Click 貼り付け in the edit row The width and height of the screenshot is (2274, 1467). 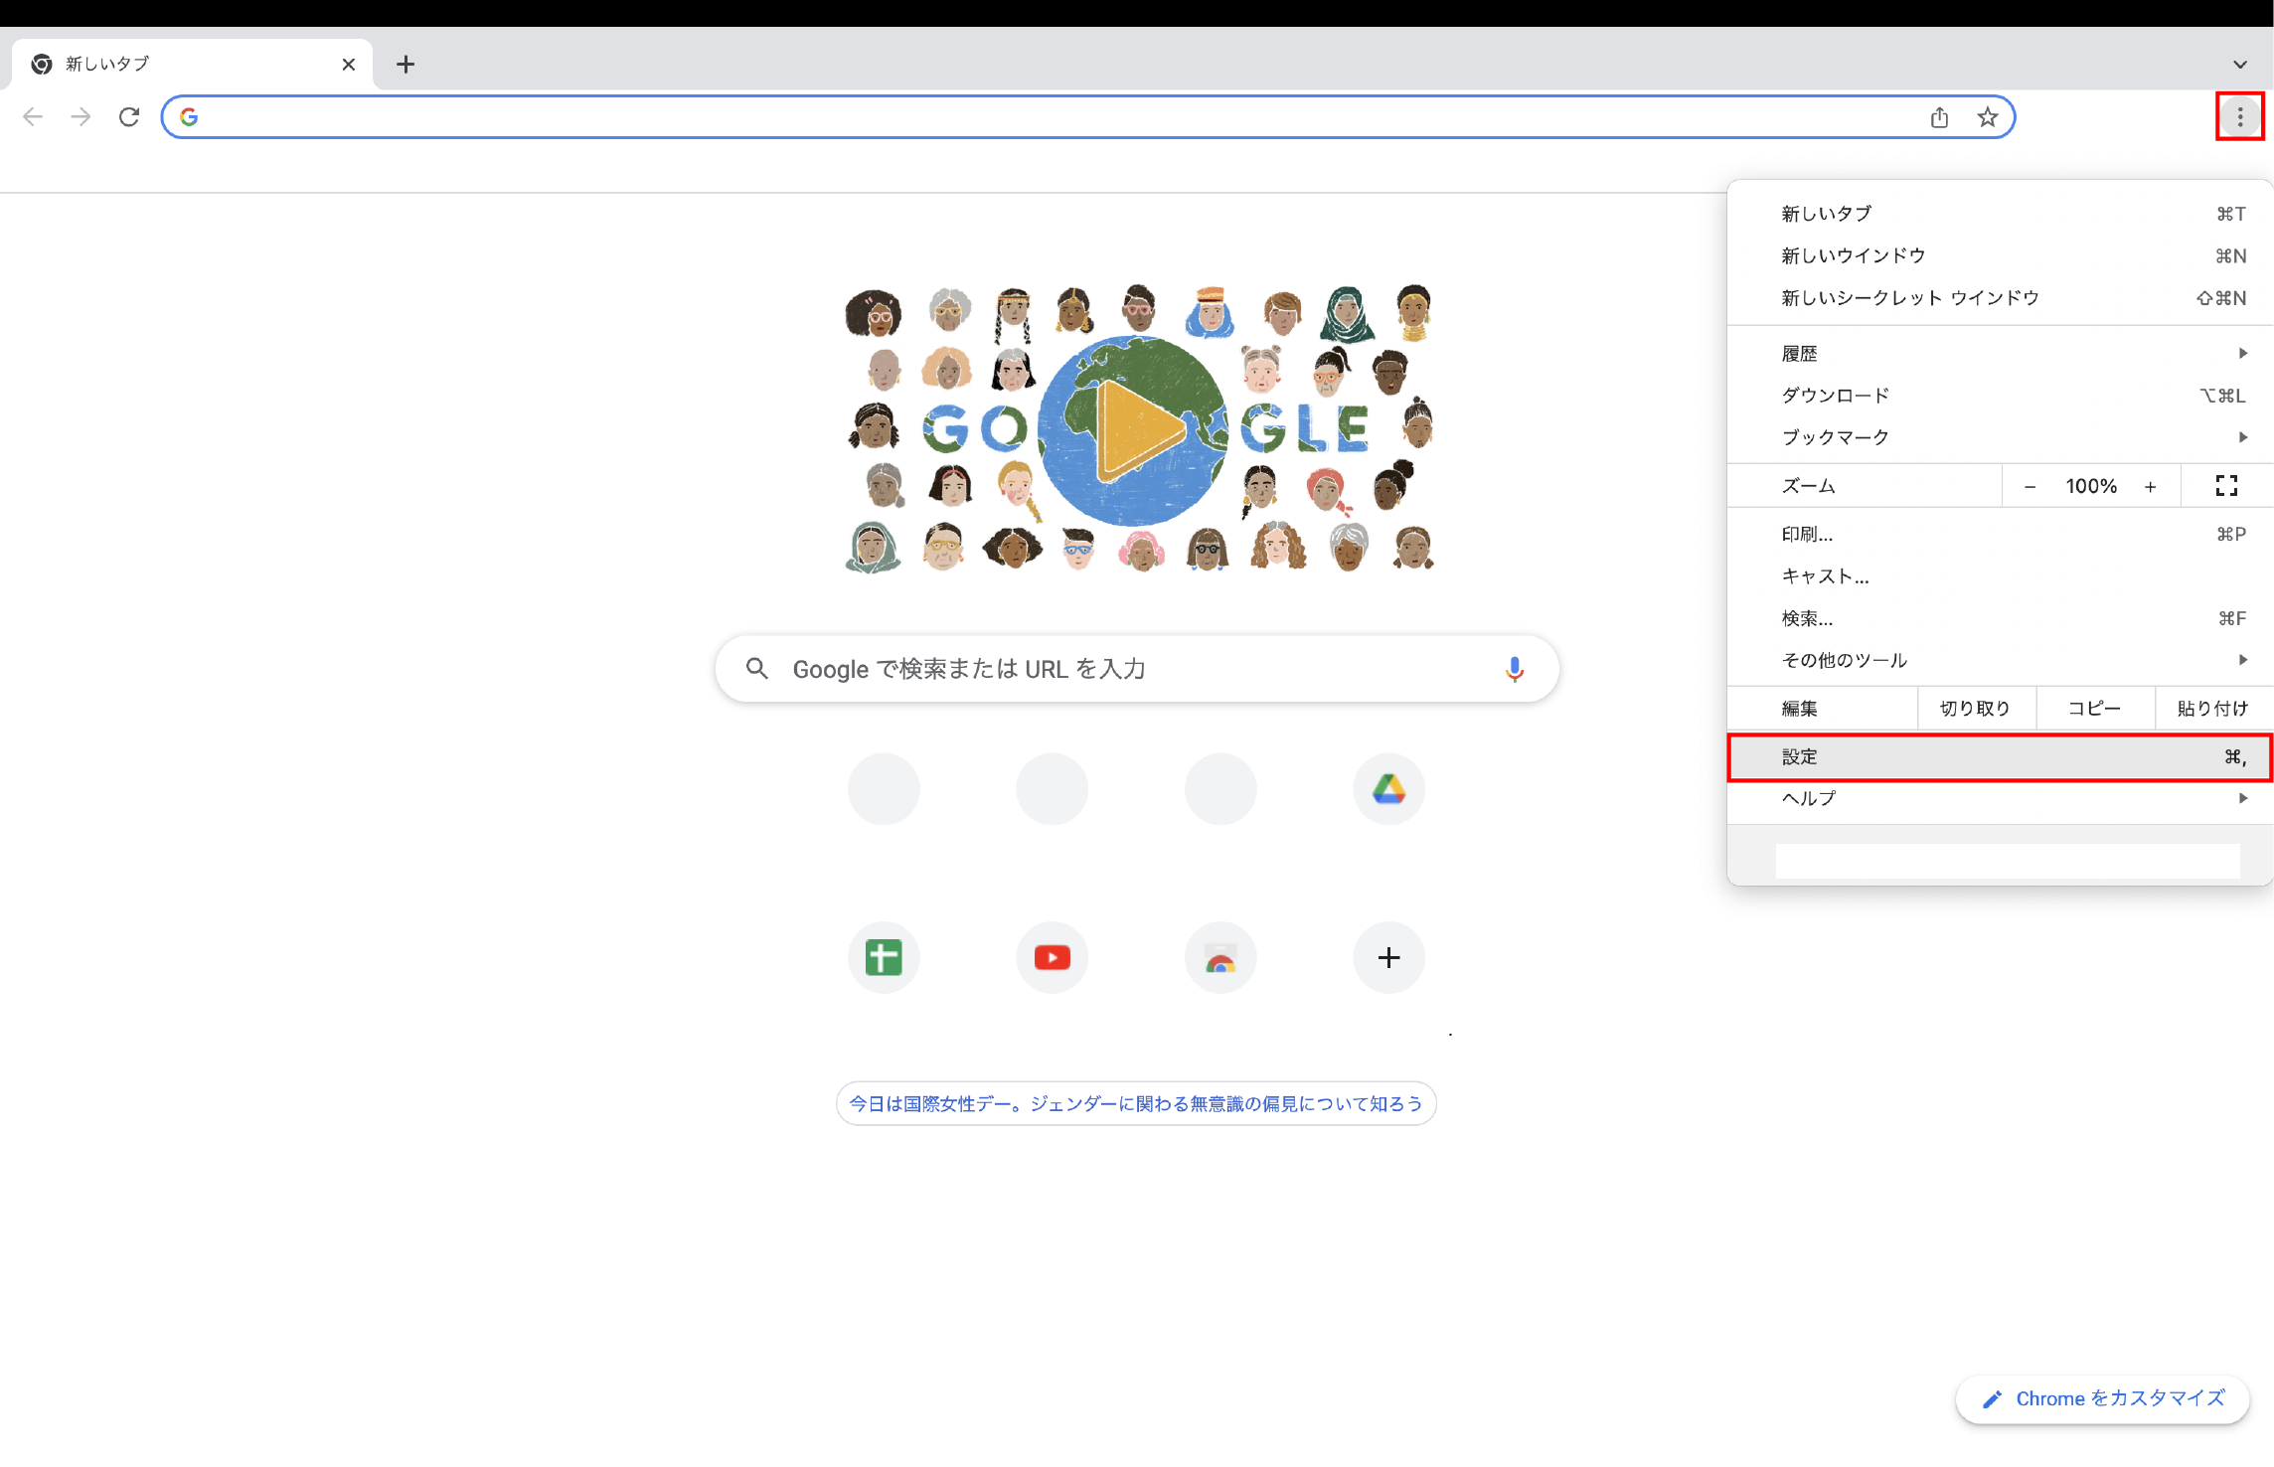[x=2213, y=708]
